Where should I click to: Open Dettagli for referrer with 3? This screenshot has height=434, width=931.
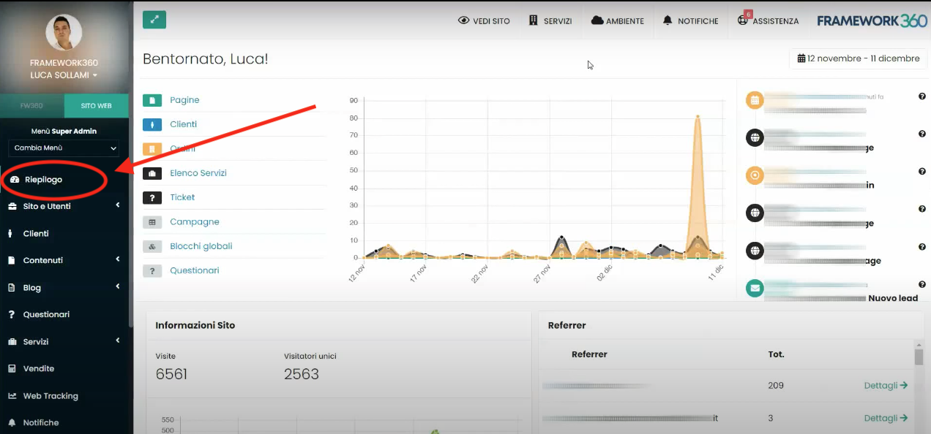tap(886, 418)
